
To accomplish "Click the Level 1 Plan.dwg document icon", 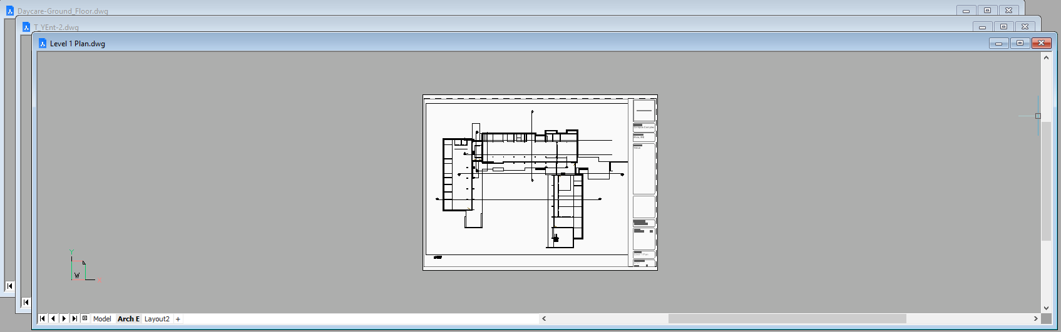I will (x=43, y=44).
